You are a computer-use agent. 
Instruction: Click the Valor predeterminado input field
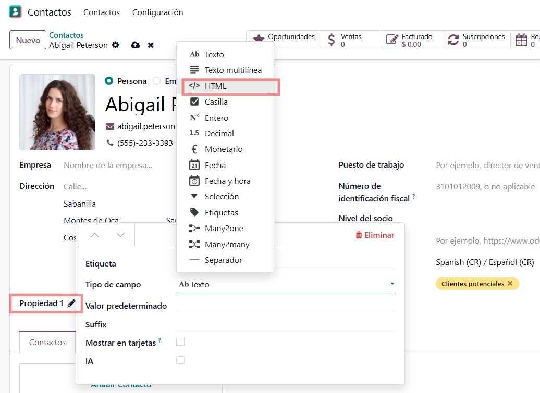(x=285, y=306)
